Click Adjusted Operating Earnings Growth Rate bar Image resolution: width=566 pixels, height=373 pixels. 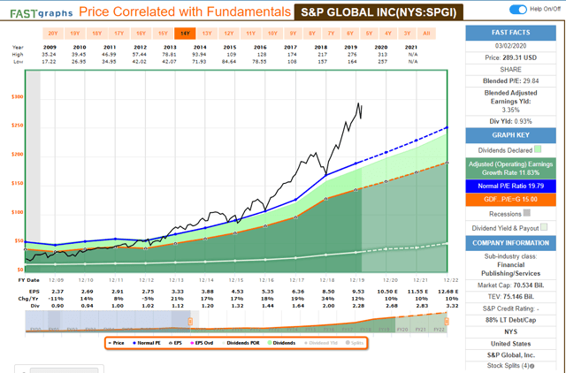[510, 168]
